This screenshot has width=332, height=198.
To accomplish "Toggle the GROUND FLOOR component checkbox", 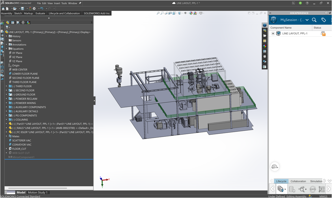I will [10, 94].
